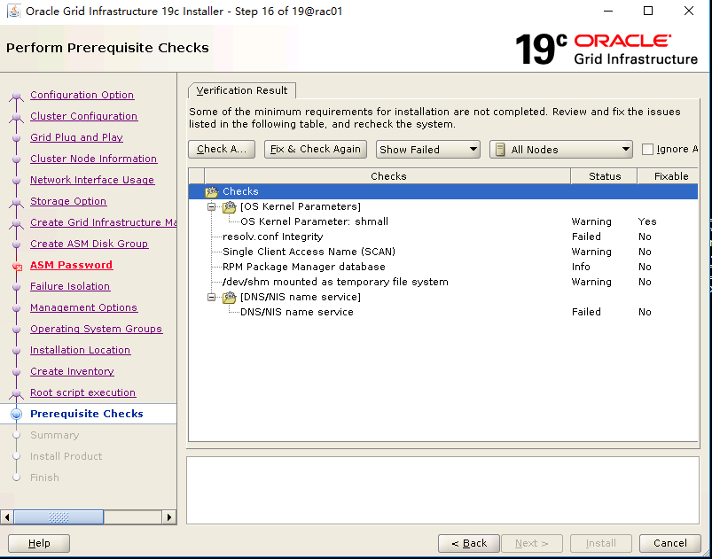Select /dev/shm mounted as temporary file system row
Screen dimensions: 712x559
tap(443, 282)
